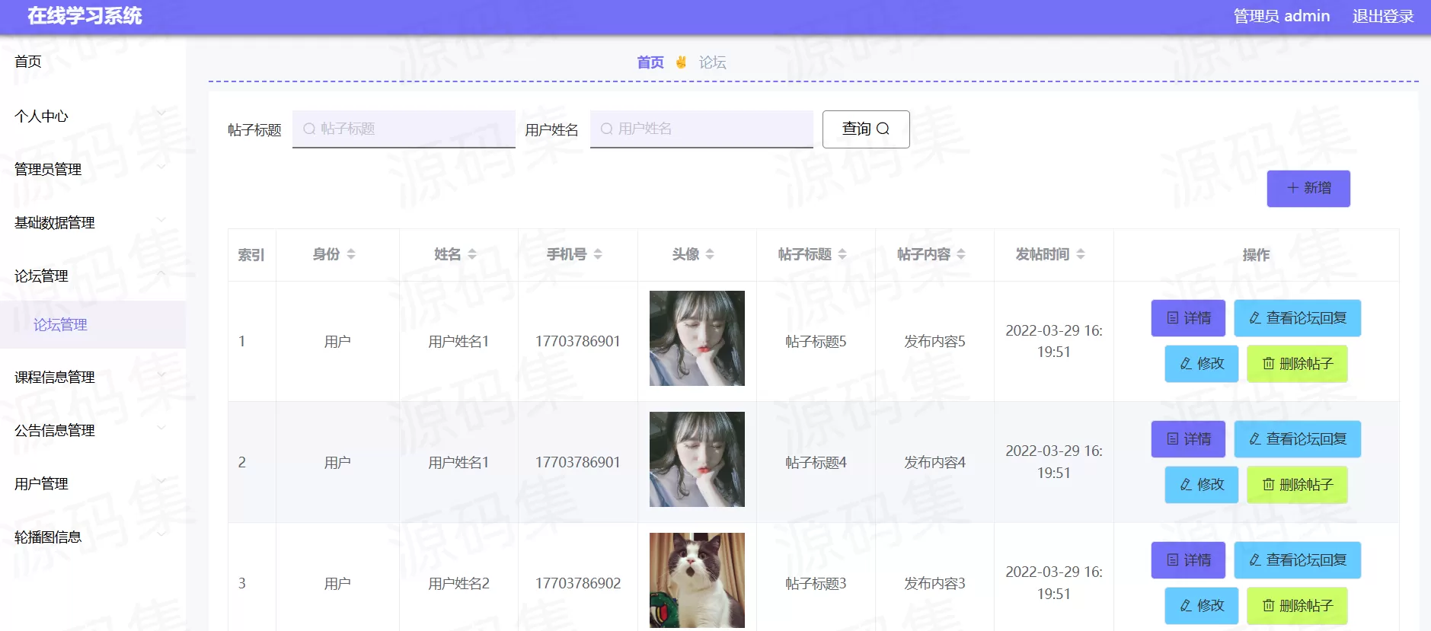Image resolution: width=1431 pixels, height=631 pixels.
Task: Sort the 帖子标题 column using its sort arrows
Action: coord(842,254)
